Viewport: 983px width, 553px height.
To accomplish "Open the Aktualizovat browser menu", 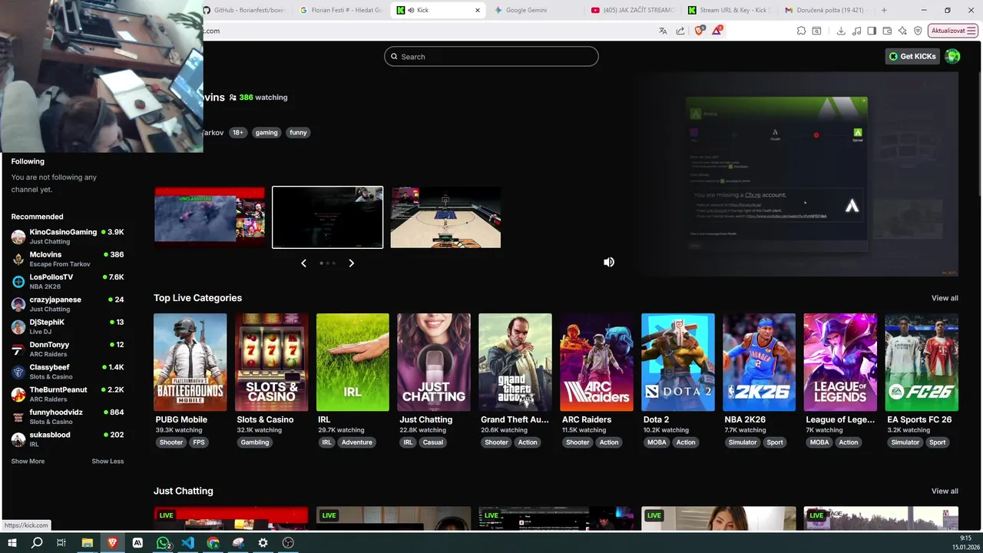I will [x=953, y=31].
